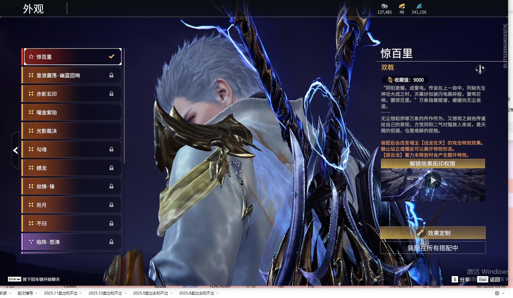Click the lock icon on 勾魂

[111, 149]
